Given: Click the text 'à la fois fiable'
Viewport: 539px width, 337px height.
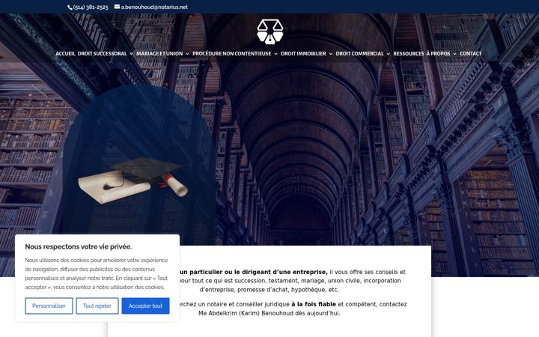Looking at the screenshot, I should point(314,304).
